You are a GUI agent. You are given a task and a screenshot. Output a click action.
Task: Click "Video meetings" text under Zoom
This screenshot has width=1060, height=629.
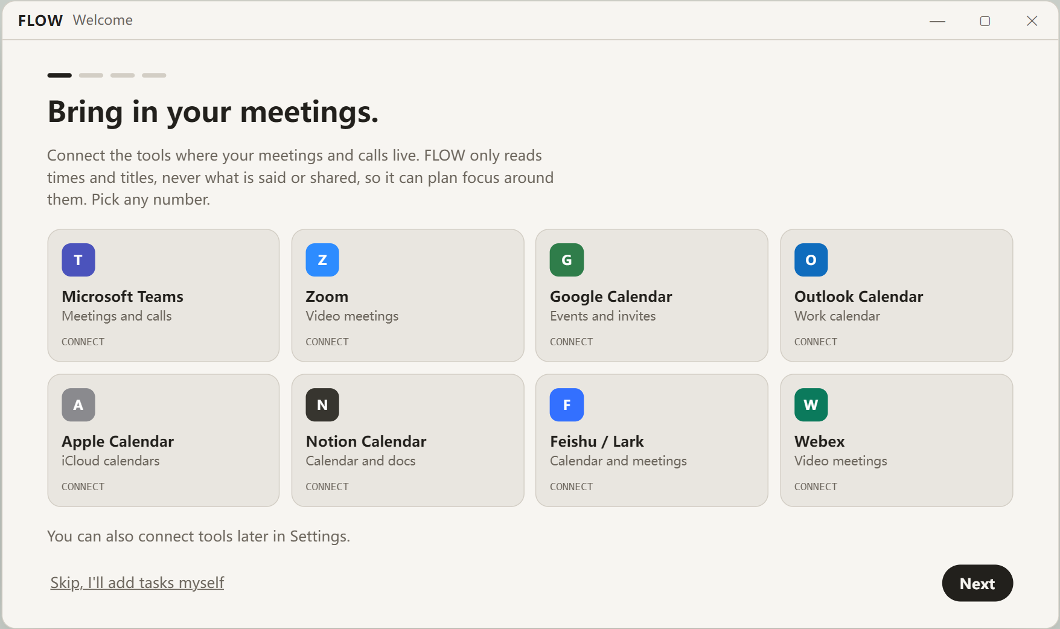[352, 316]
